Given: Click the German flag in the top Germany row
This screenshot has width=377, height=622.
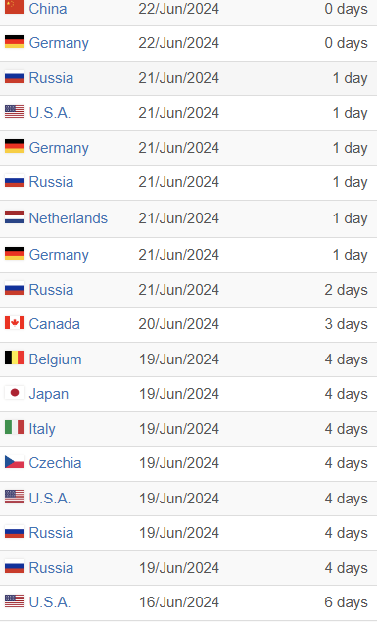Looking at the screenshot, I should point(15,42).
